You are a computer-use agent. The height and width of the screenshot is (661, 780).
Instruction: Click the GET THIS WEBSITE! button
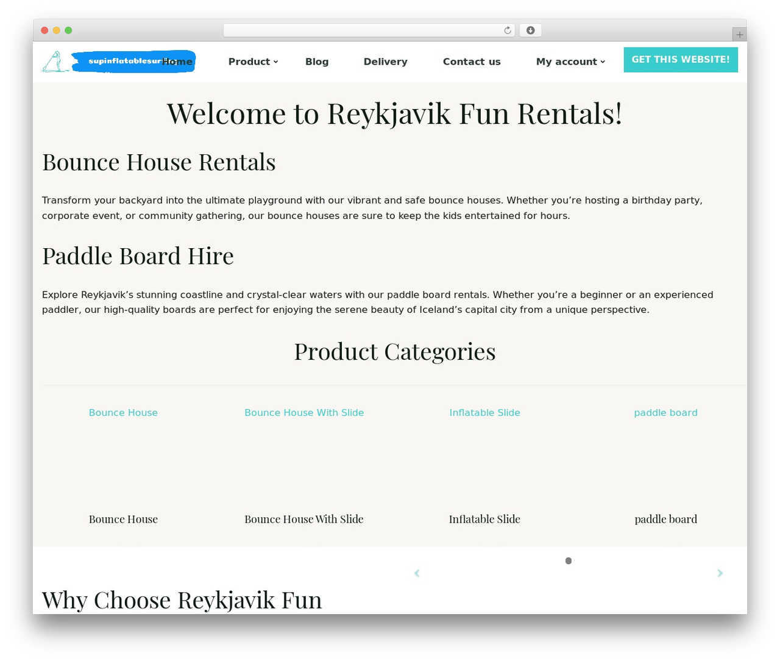click(x=681, y=60)
